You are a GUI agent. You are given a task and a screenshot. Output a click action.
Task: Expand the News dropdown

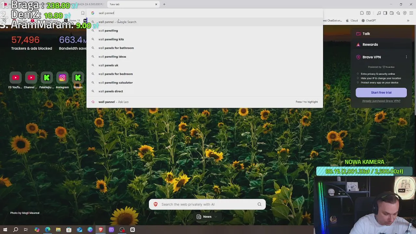pyautogui.click(x=207, y=217)
